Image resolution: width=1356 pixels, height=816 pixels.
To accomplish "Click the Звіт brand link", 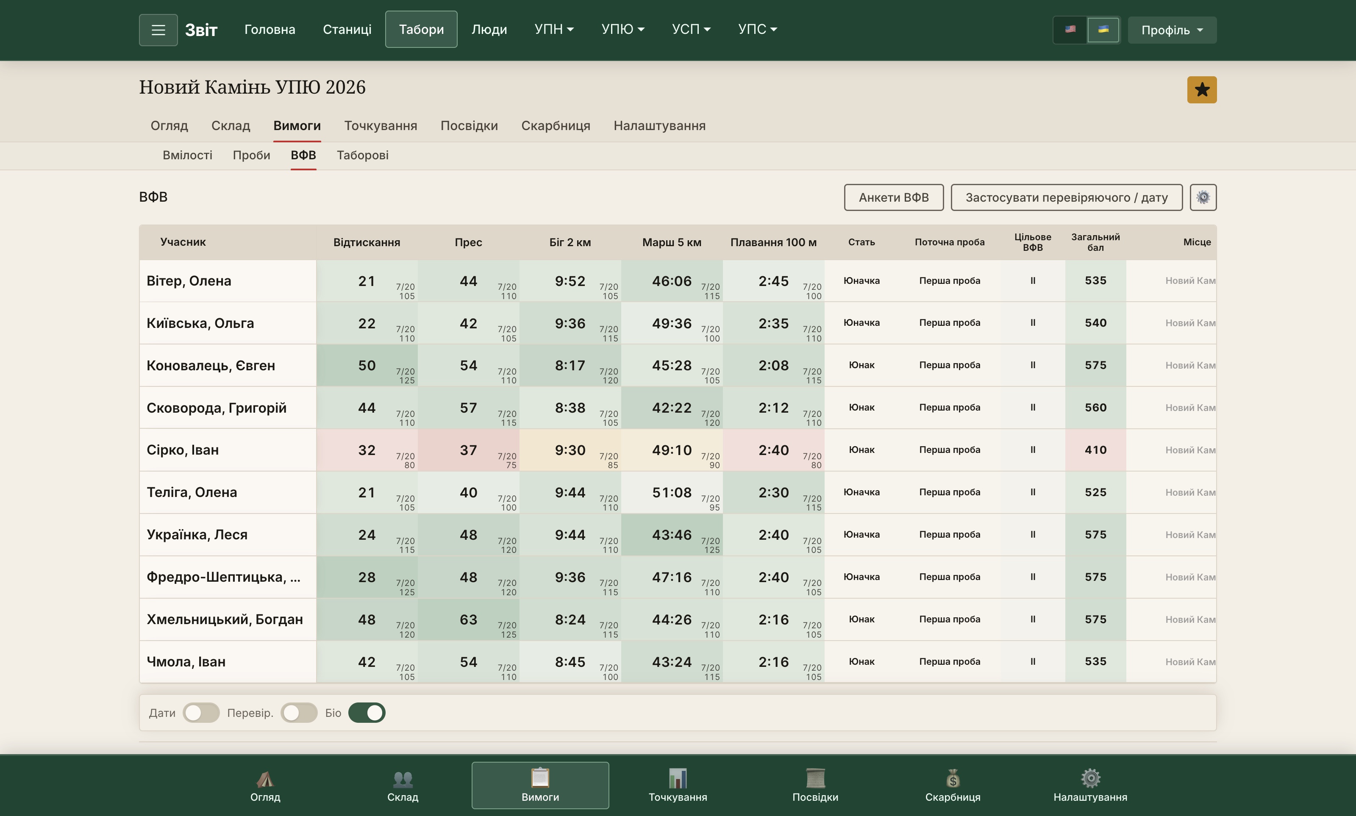I will click(201, 30).
